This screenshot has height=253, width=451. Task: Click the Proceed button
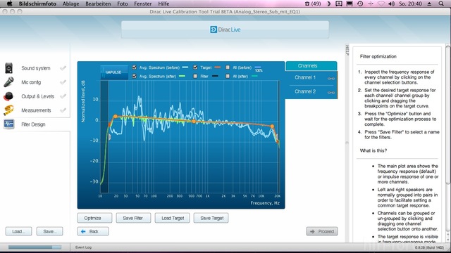[322, 231]
